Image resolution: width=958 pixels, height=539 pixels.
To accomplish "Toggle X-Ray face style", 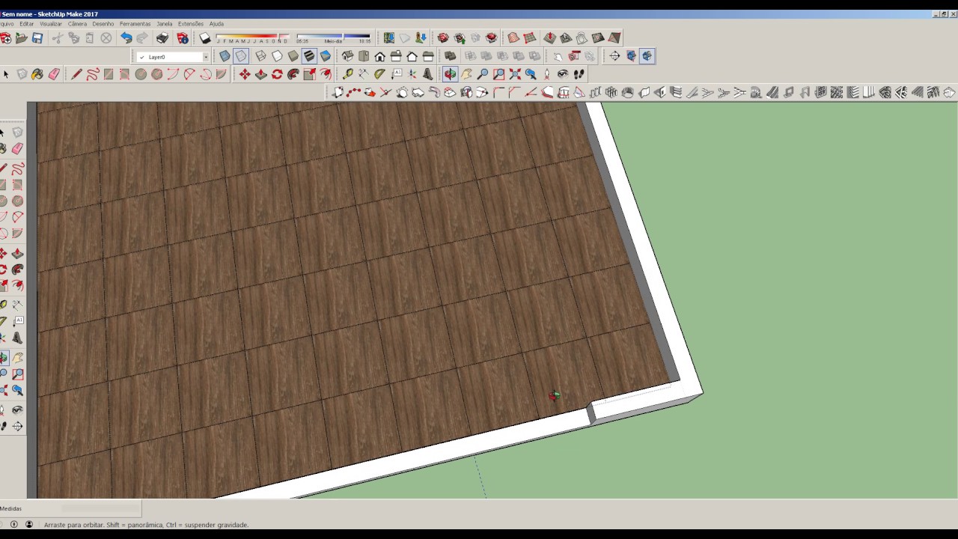I will click(x=225, y=56).
